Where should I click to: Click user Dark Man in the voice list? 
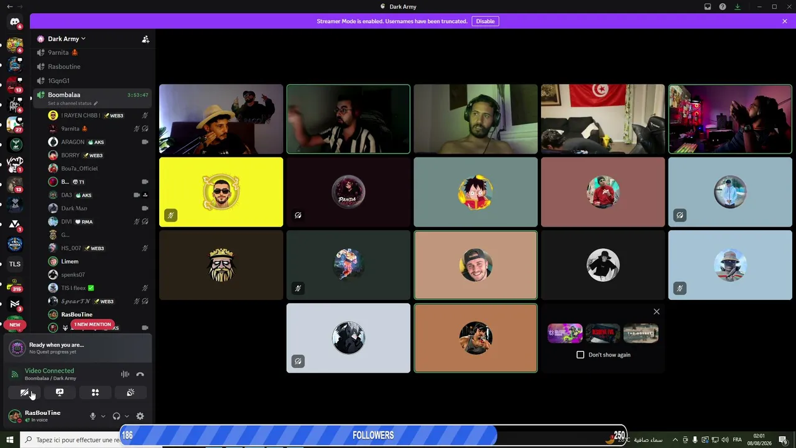[x=99, y=208]
